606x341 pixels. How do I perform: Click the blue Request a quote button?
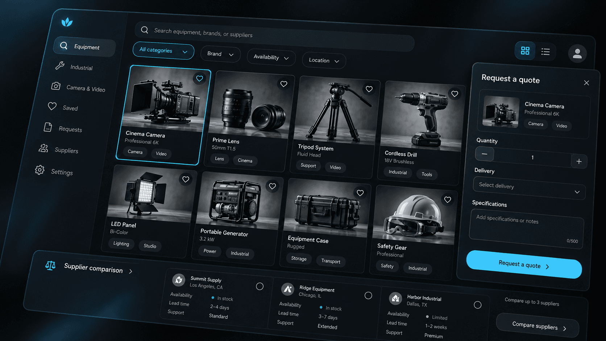[524, 265]
